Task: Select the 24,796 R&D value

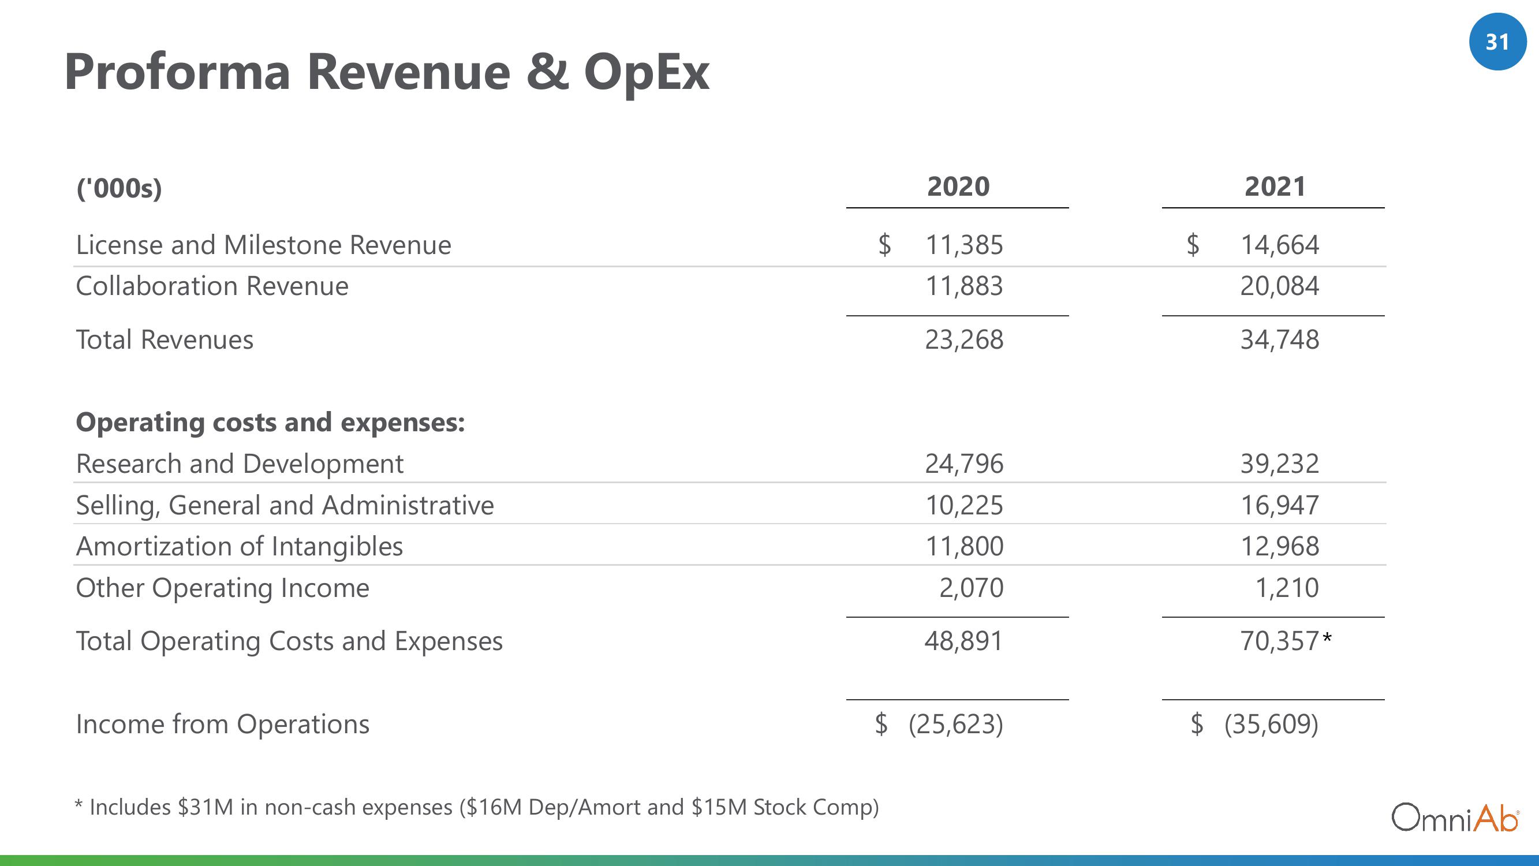Action: [x=964, y=464]
